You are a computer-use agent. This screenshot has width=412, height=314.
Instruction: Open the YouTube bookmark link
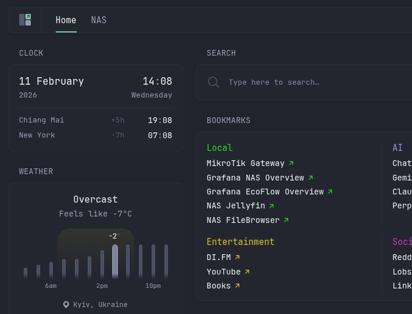tap(223, 272)
